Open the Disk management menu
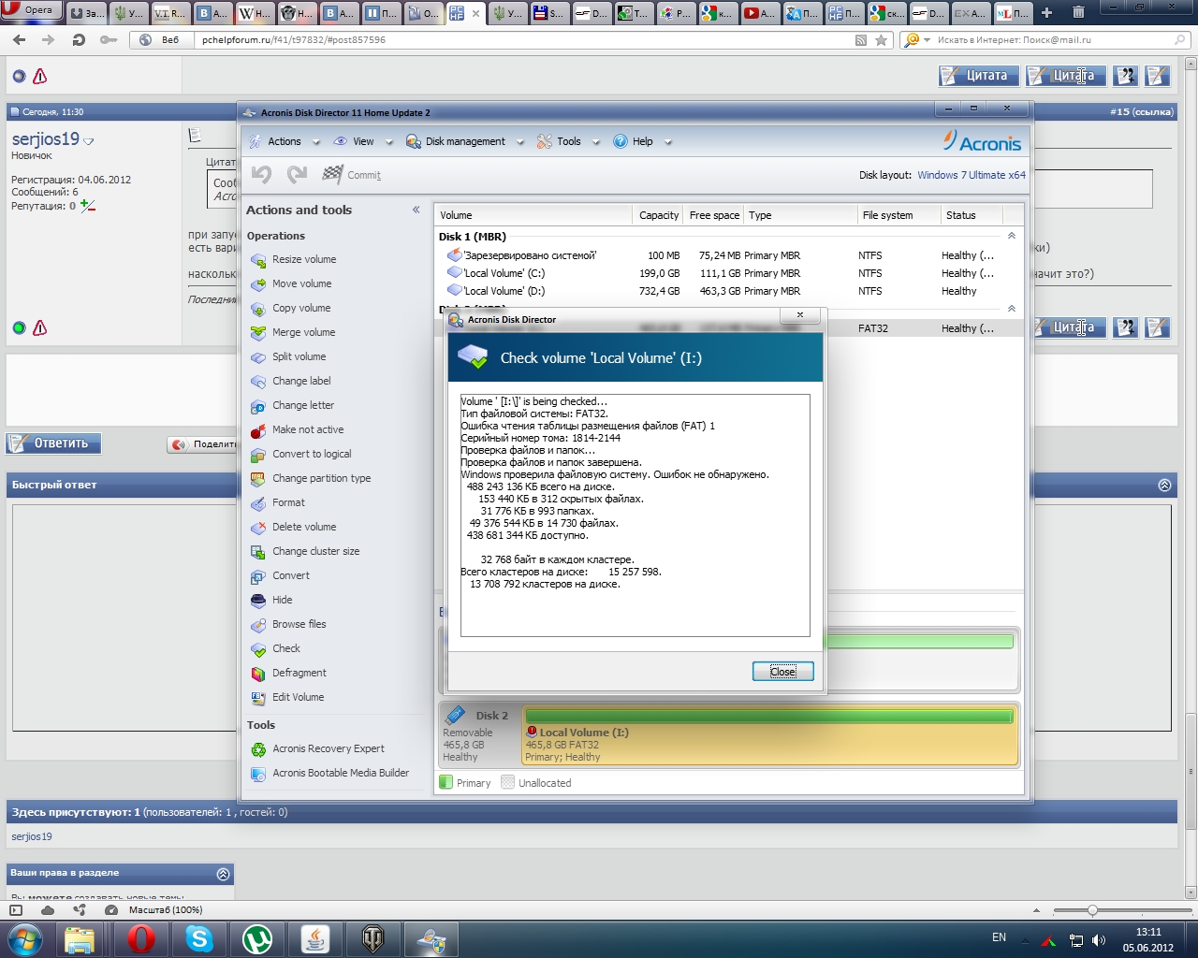This screenshot has width=1198, height=958. coord(463,141)
